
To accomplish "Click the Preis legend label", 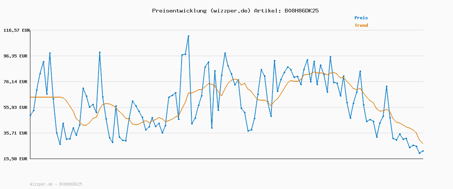I will coord(361,18).
